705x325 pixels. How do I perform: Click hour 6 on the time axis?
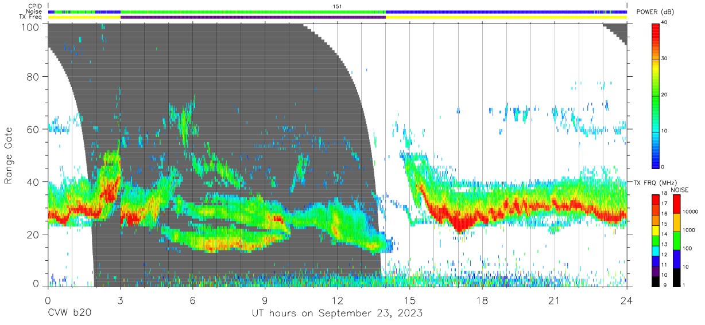click(192, 300)
